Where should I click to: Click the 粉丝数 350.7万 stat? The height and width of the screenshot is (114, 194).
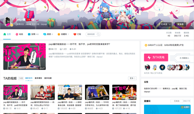[x=178, y=34]
